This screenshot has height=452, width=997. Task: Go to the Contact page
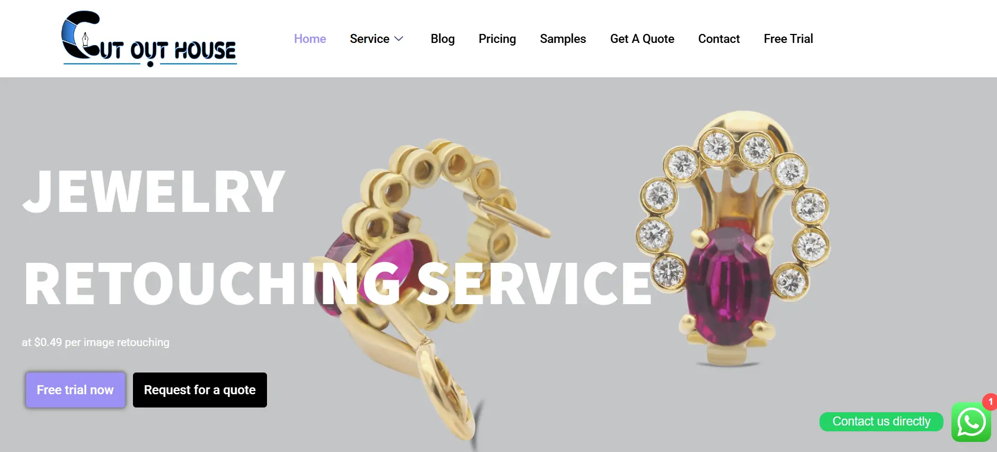click(x=719, y=39)
